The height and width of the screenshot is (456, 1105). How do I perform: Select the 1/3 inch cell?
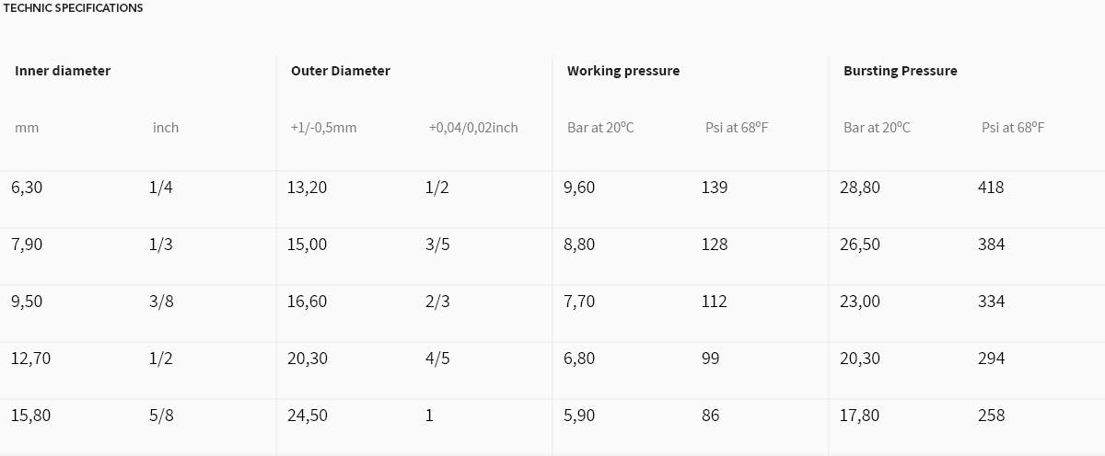coord(161,245)
